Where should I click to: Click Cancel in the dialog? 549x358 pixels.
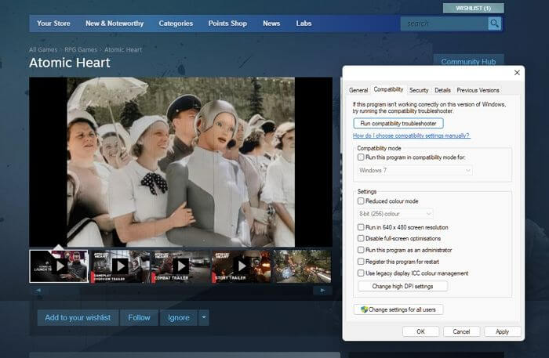[461, 331]
